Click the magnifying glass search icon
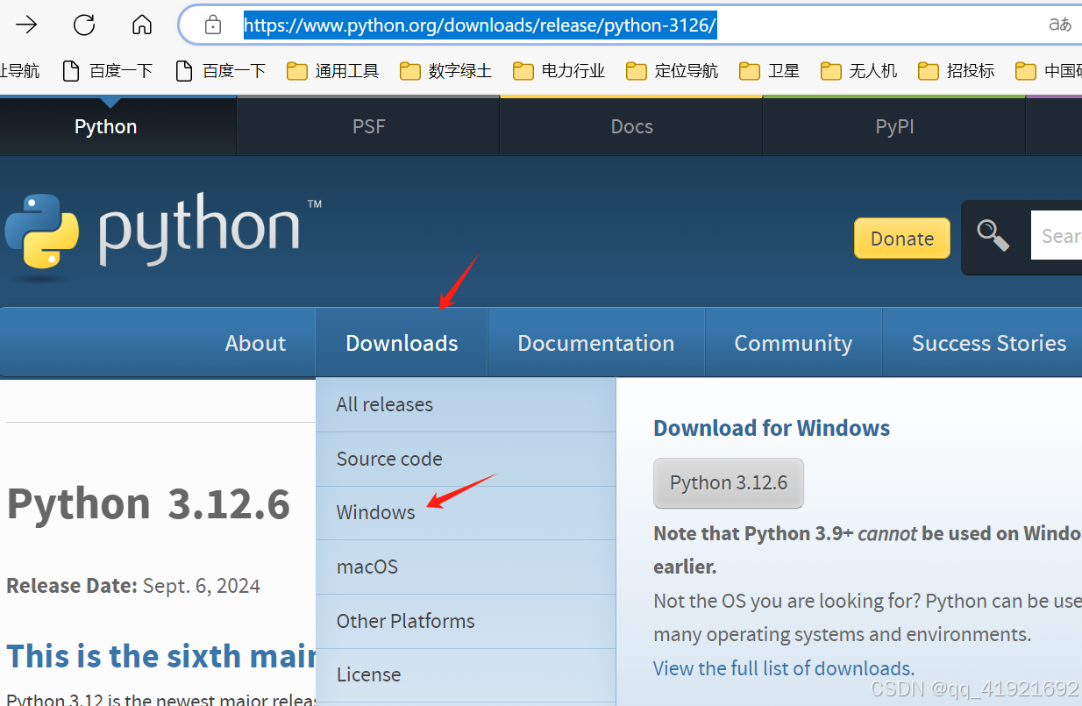 click(993, 236)
